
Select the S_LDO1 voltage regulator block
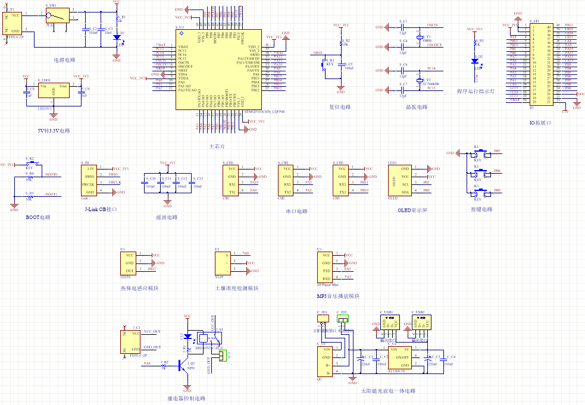tap(54, 90)
